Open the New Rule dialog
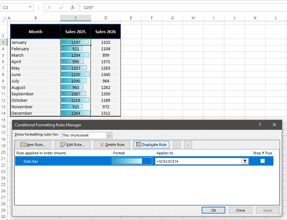The height and width of the screenshot is (220, 287). pos(33,144)
